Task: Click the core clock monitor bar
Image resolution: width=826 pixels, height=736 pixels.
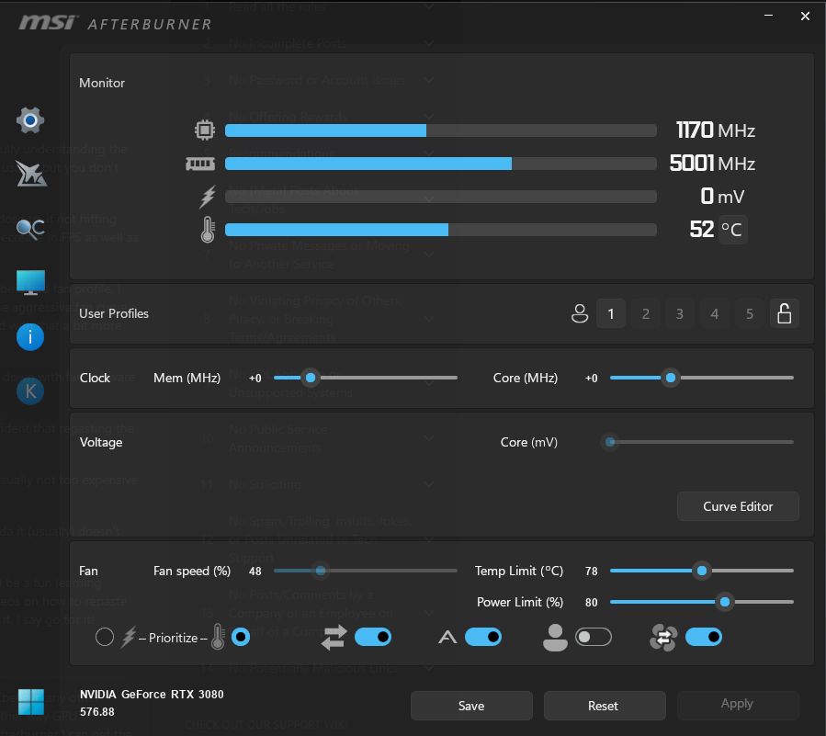Action: pyautogui.click(x=441, y=130)
